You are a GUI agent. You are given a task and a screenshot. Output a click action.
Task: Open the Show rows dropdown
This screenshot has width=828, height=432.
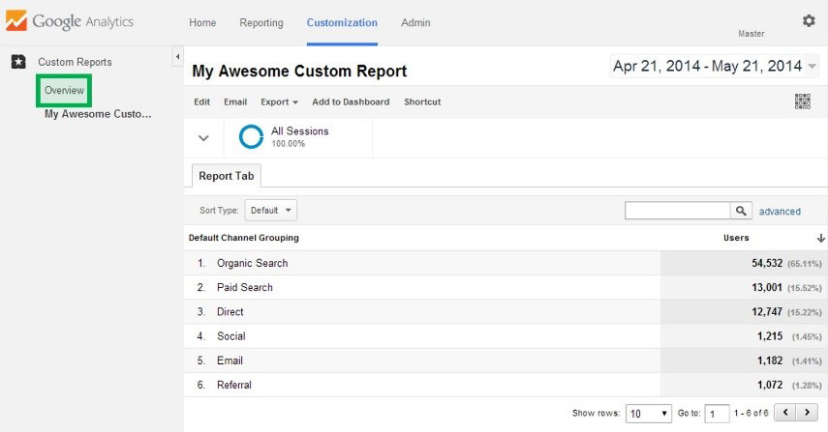pos(649,414)
